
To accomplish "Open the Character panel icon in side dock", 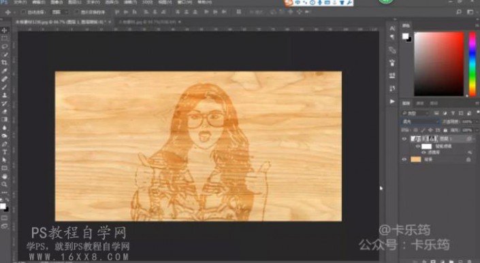I will (x=392, y=28).
